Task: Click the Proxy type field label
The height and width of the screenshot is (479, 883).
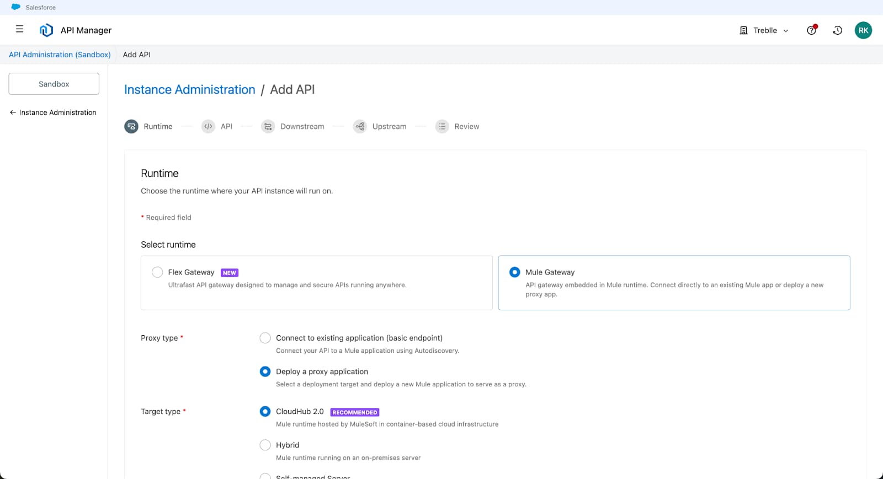Action: pos(159,338)
